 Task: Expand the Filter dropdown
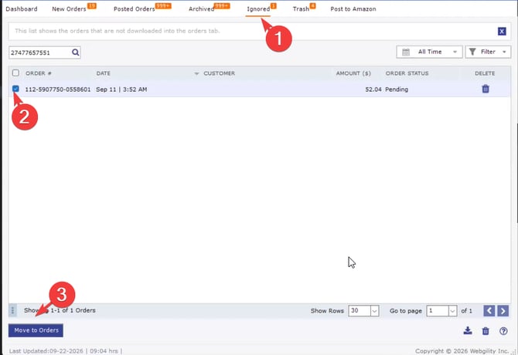(488, 52)
